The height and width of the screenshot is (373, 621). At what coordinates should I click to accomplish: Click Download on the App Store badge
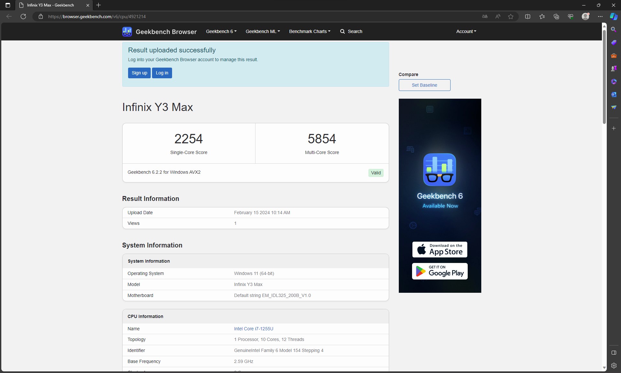coord(440,249)
